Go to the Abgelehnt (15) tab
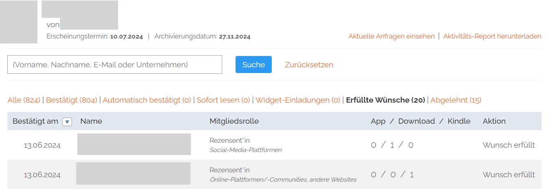Viewport: 548px width, 189px height. coord(456,100)
